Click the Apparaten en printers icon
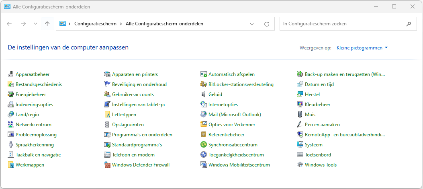Image resolution: width=423 pixels, height=189 pixels. (x=107, y=74)
